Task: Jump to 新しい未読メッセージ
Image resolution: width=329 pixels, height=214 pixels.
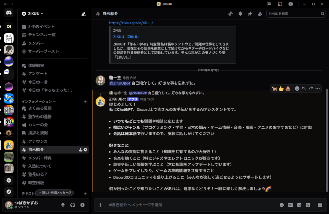Action: tap(56, 192)
